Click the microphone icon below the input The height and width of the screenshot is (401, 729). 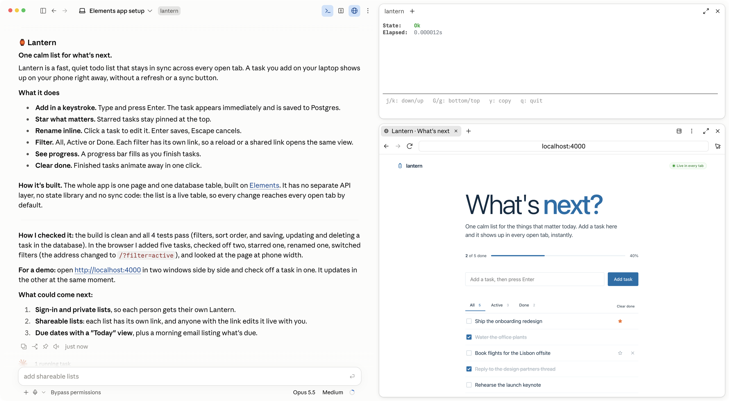(x=35, y=392)
